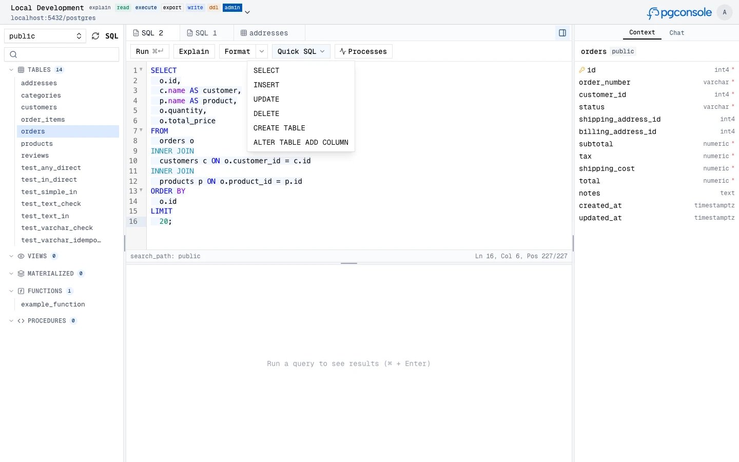Open the example_function item
Screen dimensions: 739x462
[68, 304]
